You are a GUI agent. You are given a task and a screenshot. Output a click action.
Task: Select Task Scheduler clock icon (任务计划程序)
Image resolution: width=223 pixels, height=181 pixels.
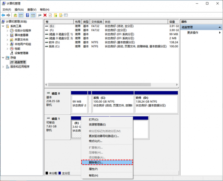[x=12, y=30]
